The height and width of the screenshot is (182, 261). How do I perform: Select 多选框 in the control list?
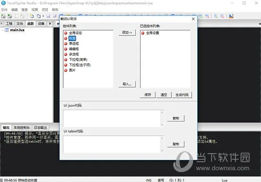[x=74, y=54]
